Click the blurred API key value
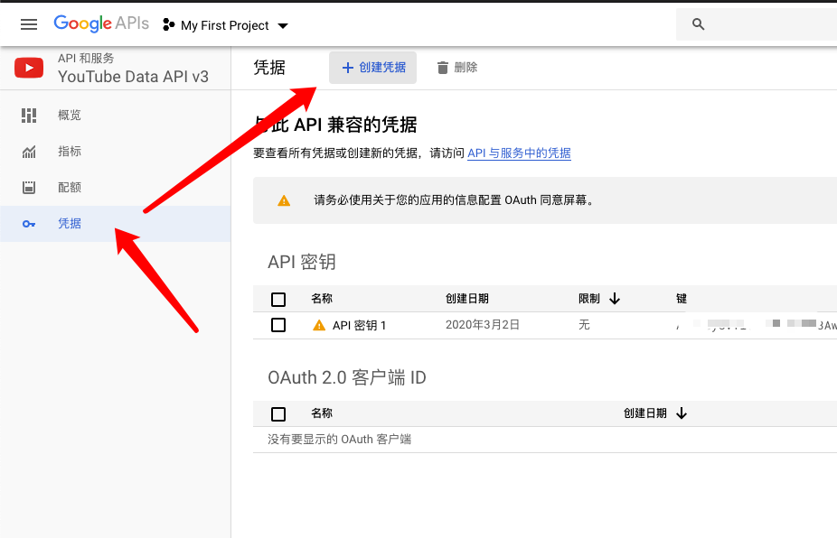Viewport: 837px width, 538px height. 756,325
